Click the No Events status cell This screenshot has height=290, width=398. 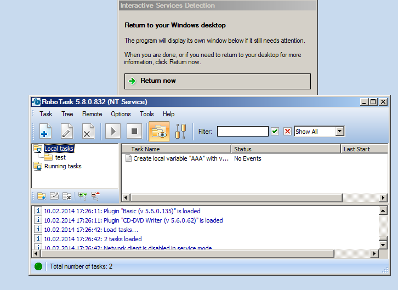point(248,158)
